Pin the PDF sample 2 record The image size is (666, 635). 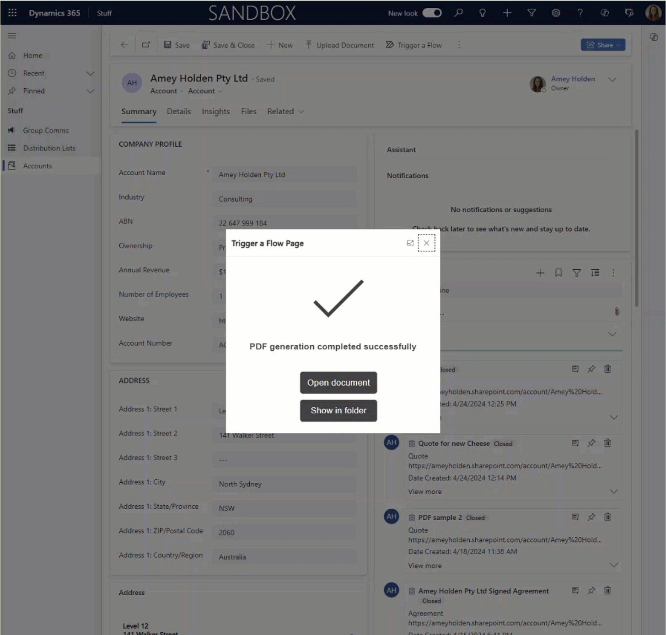pyautogui.click(x=591, y=517)
